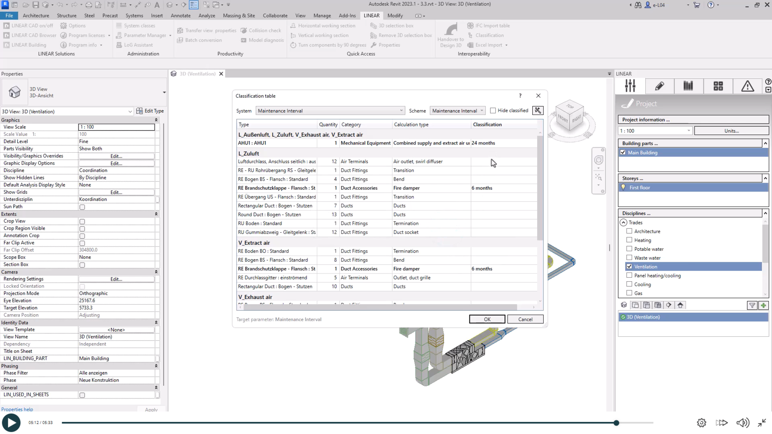Click Cancel in Classification table dialog
The height and width of the screenshot is (434, 772).
(x=525, y=319)
